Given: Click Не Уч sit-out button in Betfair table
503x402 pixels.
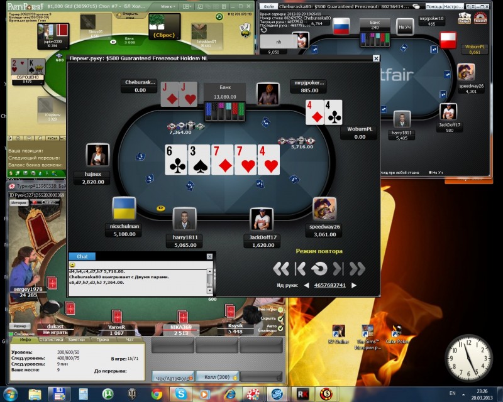Looking at the screenshot, I should click(405, 27).
